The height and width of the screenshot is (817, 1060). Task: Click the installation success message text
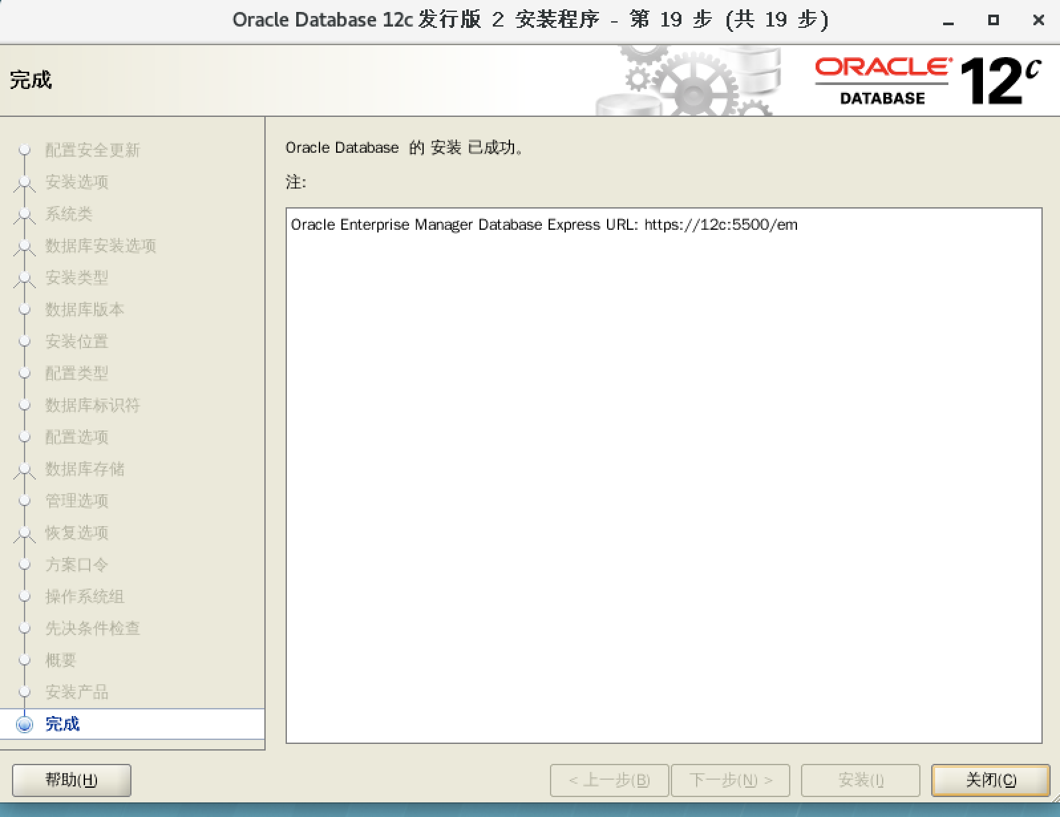[405, 147]
